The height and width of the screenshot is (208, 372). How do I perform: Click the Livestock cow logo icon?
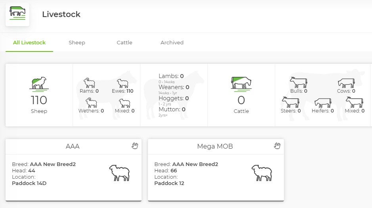pos(17,14)
